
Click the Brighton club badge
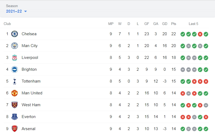pyautogui.click(x=14, y=69)
